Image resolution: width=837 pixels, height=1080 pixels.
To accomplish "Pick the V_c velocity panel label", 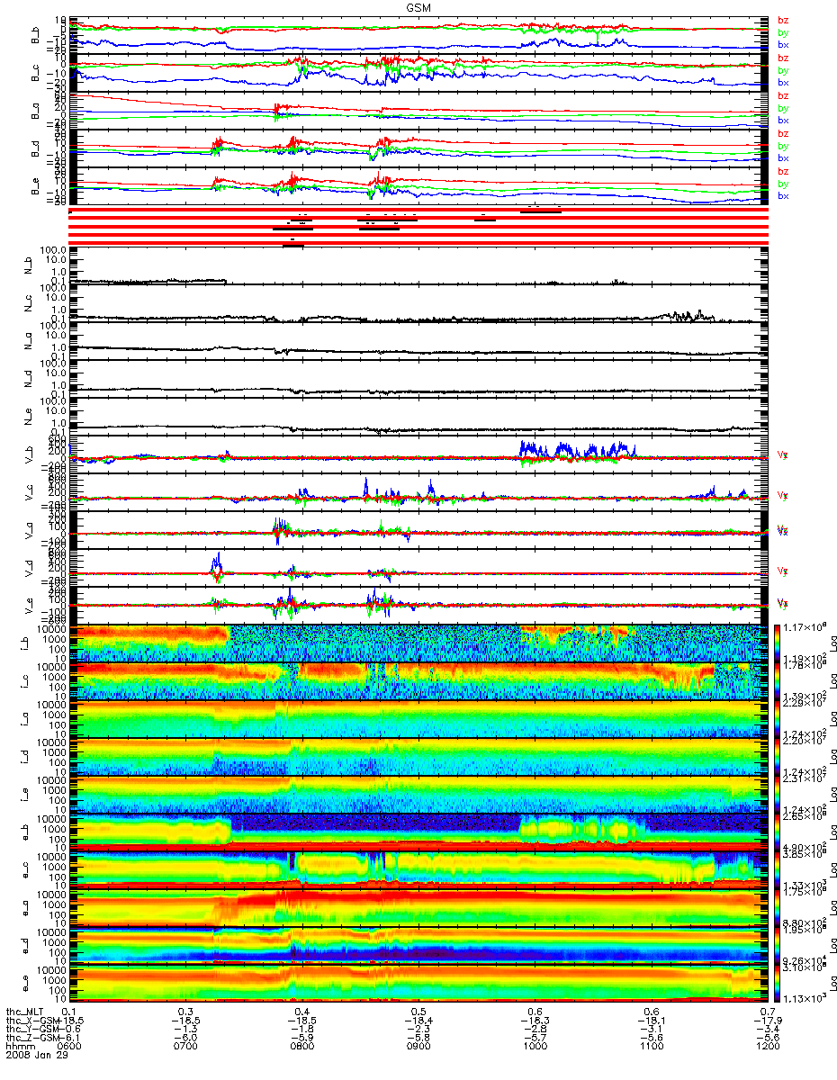I will click(27, 492).
